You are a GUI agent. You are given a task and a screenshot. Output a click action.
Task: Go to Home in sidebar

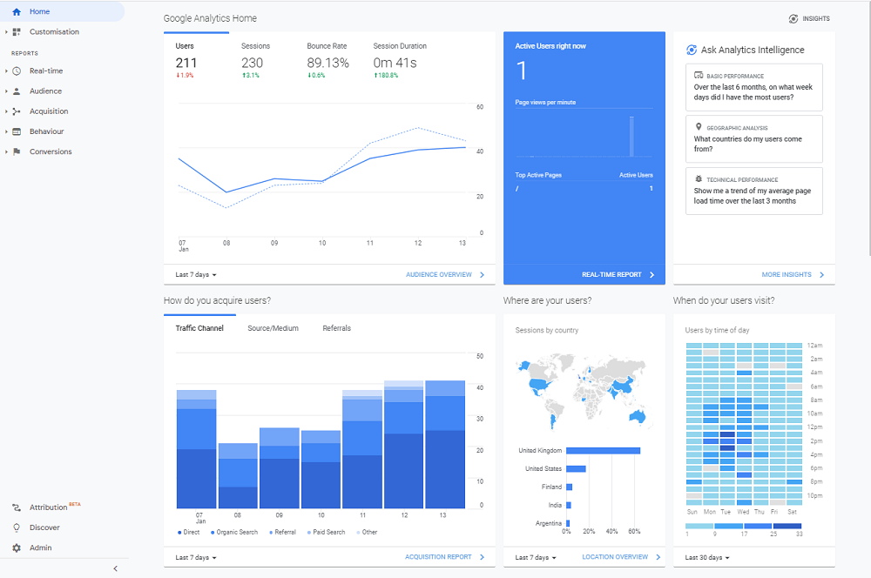click(62, 11)
